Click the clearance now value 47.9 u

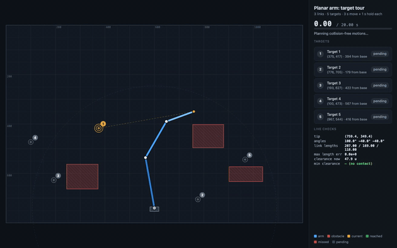coord(350,159)
